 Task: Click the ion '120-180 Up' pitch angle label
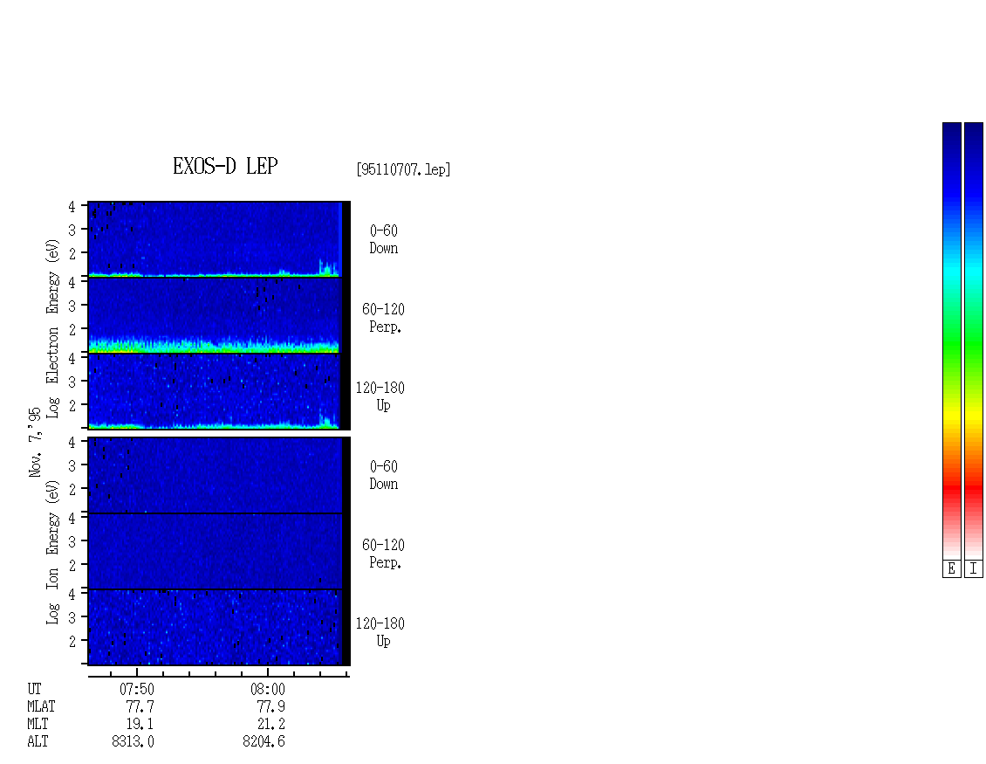click(x=380, y=633)
